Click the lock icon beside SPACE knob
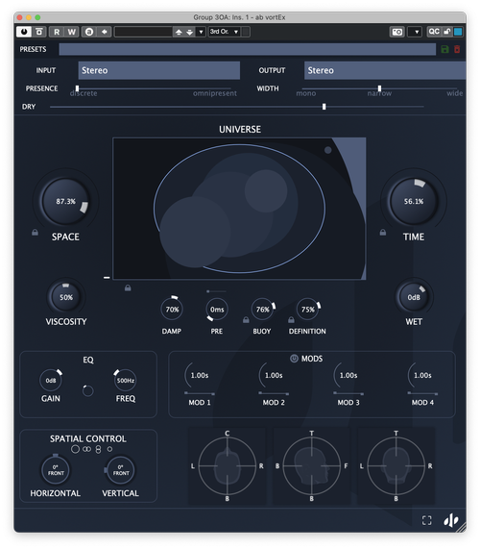Screen dimensions: 480x549 tap(35, 232)
